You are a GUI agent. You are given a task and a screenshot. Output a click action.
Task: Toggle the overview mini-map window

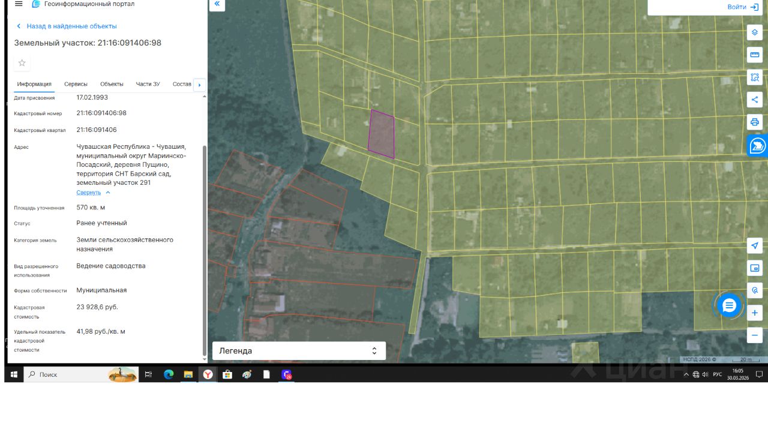[x=755, y=268]
